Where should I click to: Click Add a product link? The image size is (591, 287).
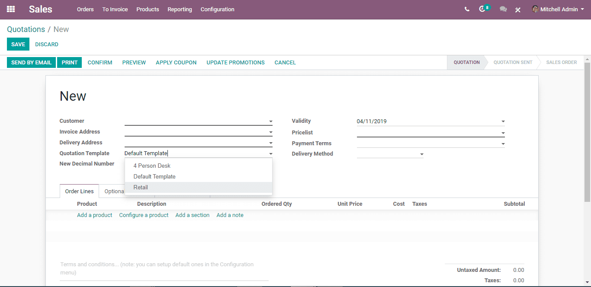click(x=95, y=215)
